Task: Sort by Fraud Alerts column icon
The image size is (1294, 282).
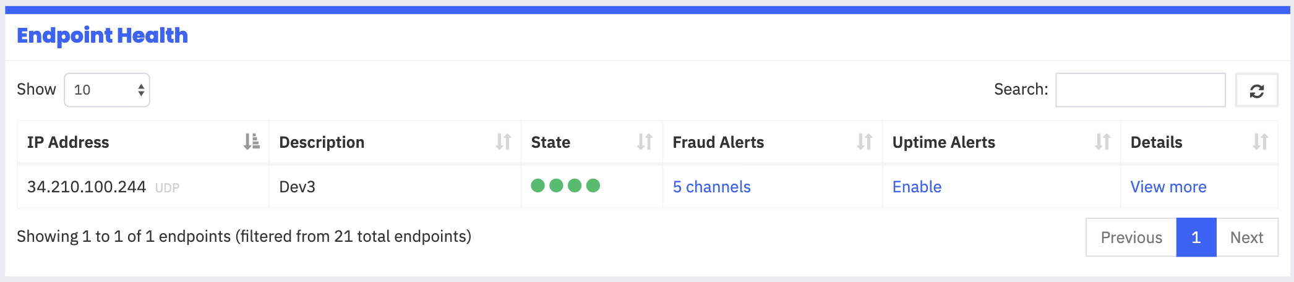Action: click(864, 142)
